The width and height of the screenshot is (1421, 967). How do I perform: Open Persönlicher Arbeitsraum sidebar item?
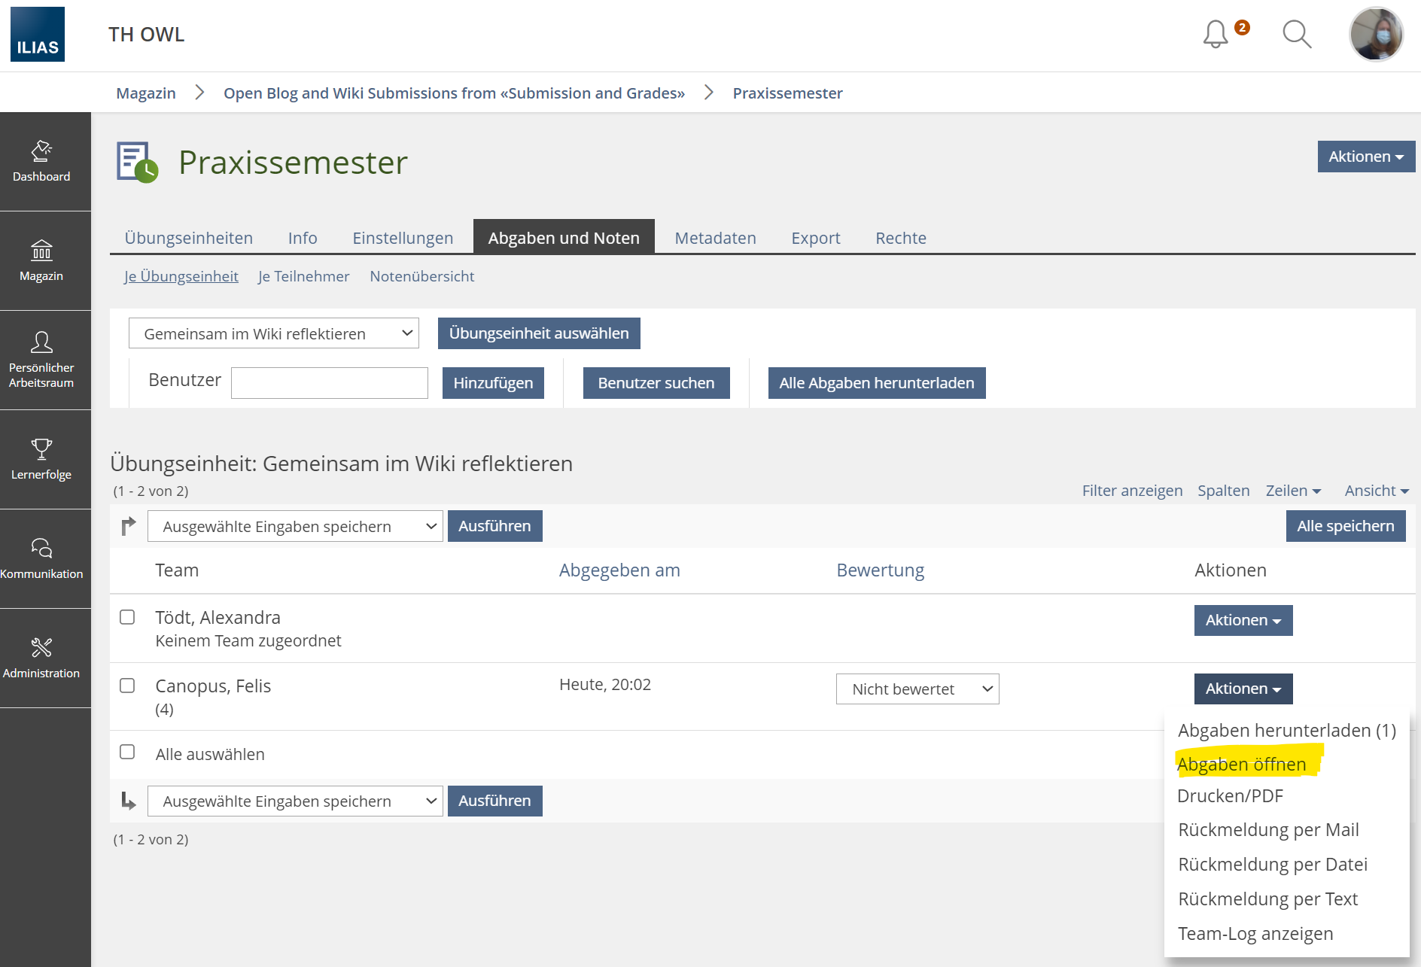pos(41,360)
